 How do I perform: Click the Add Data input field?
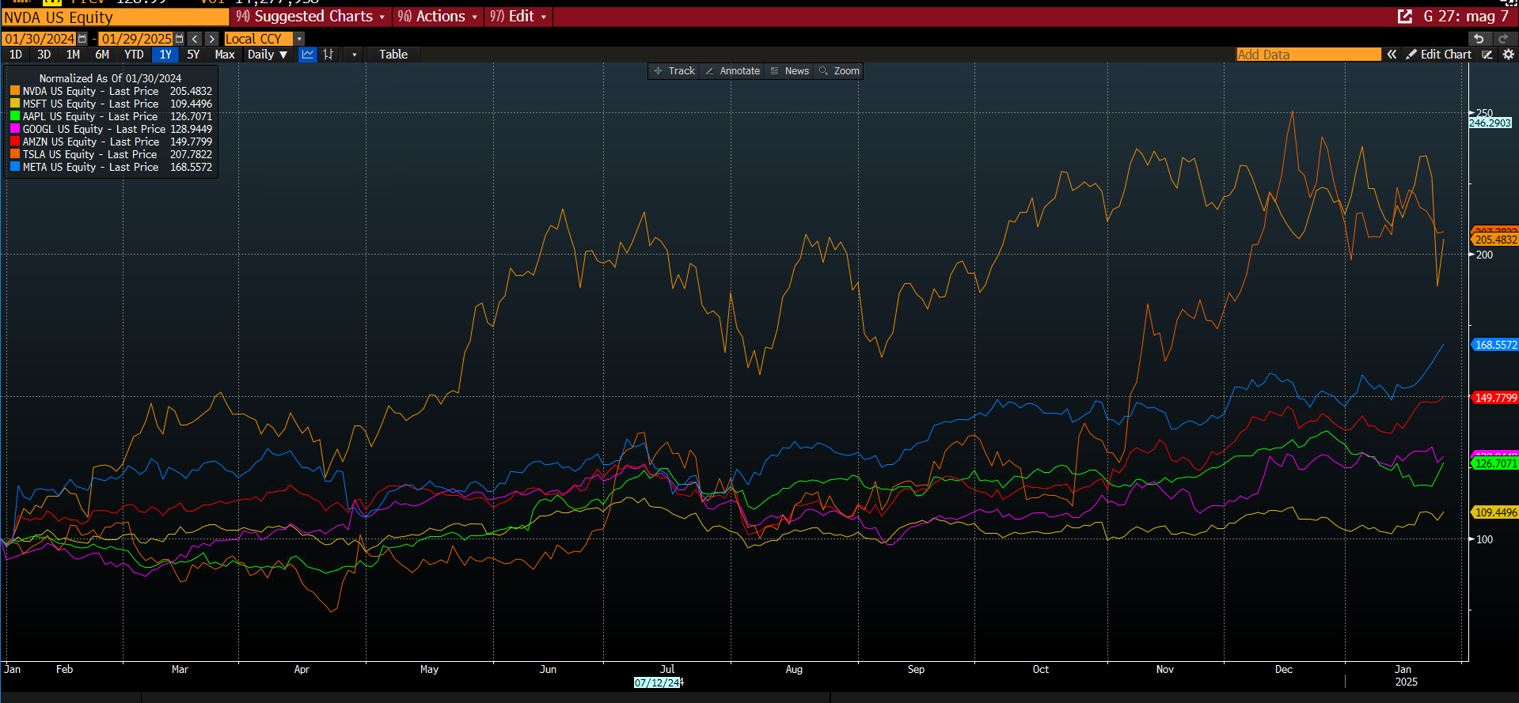point(1308,55)
